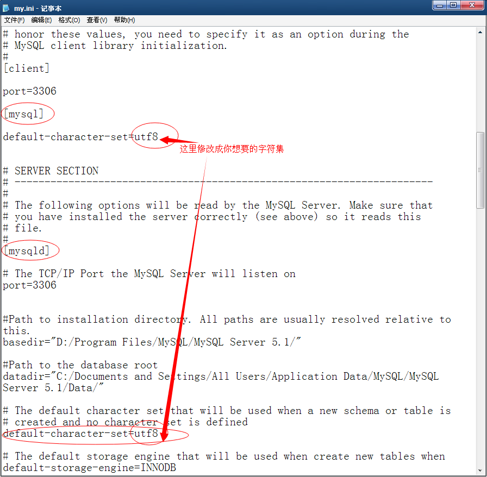Click the [client] section header text
The width and height of the screenshot is (487, 477).
pos(27,68)
